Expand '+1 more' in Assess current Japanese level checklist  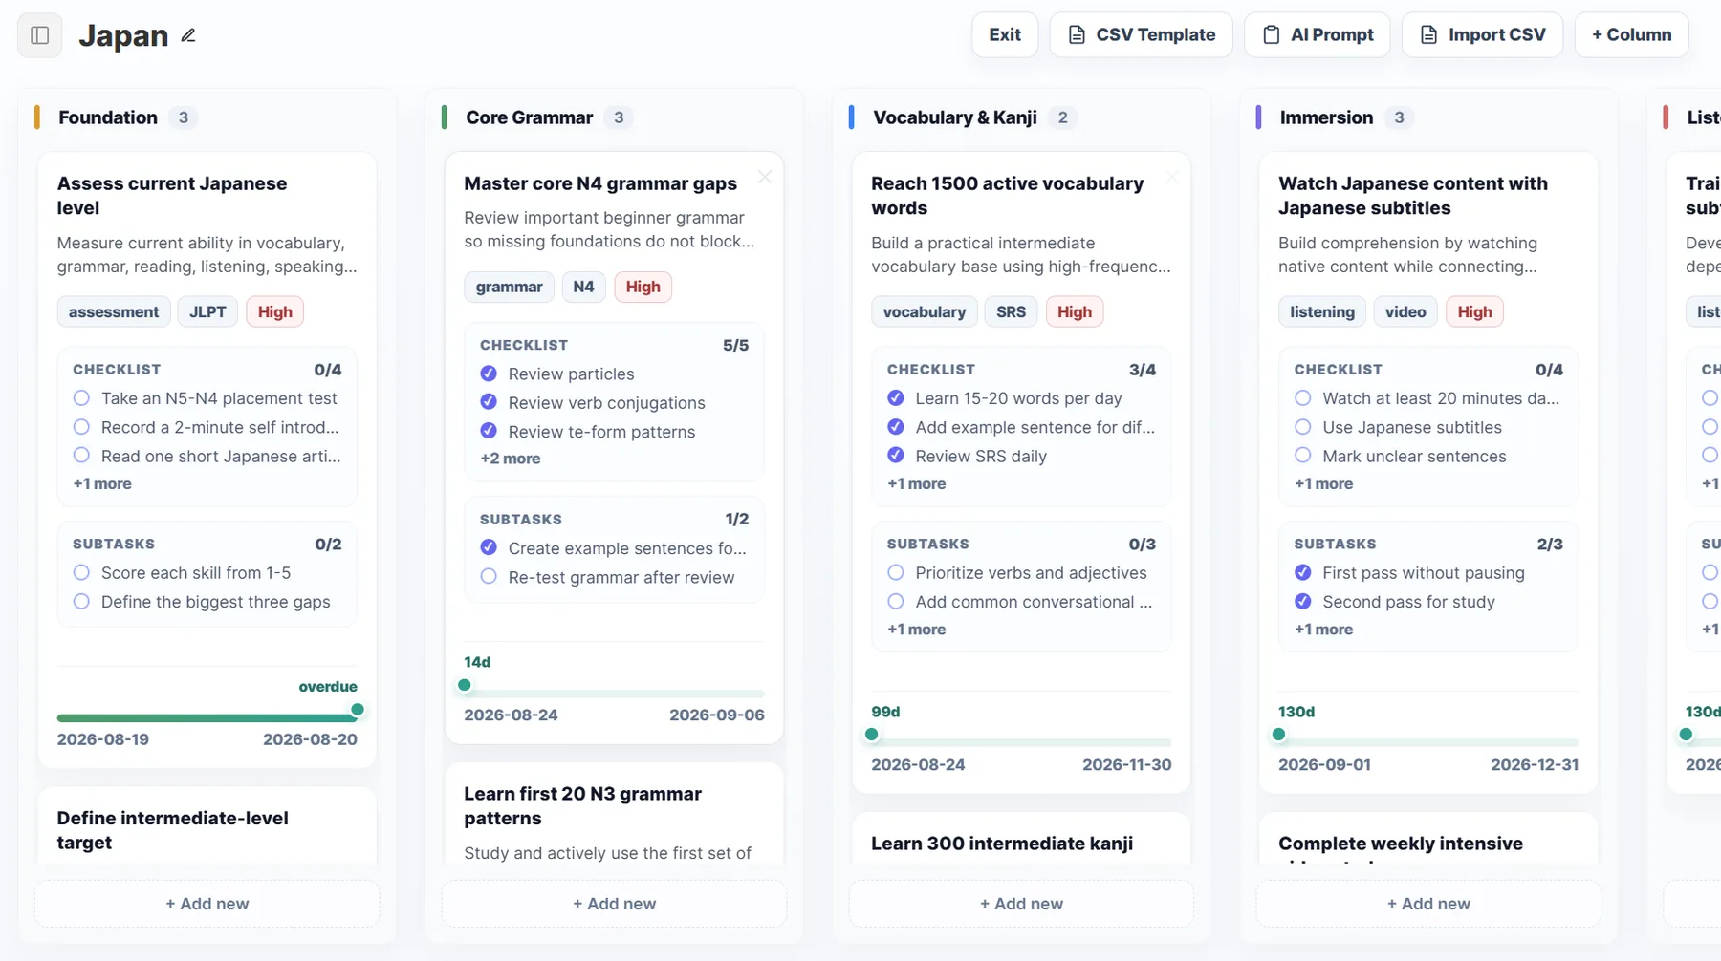coord(102,483)
